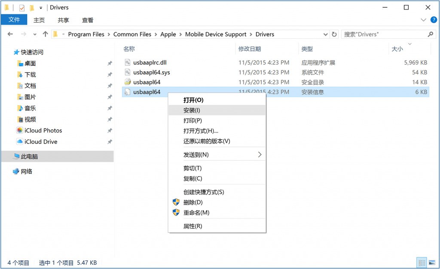The width and height of the screenshot is (440, 269).
Task: Sort files by 修改日期 column
Action: pyautogui.click(x=250, y=49)
